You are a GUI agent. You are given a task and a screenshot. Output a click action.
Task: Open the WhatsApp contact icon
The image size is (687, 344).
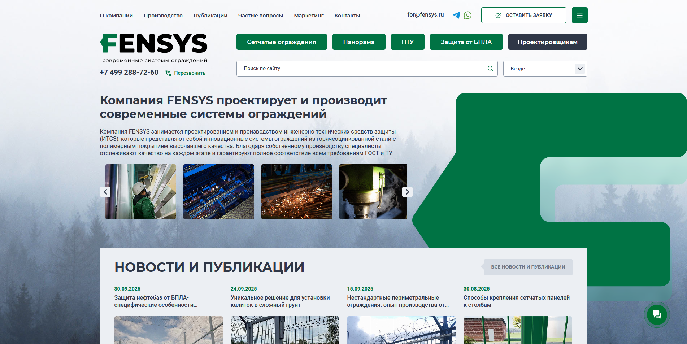468,15
